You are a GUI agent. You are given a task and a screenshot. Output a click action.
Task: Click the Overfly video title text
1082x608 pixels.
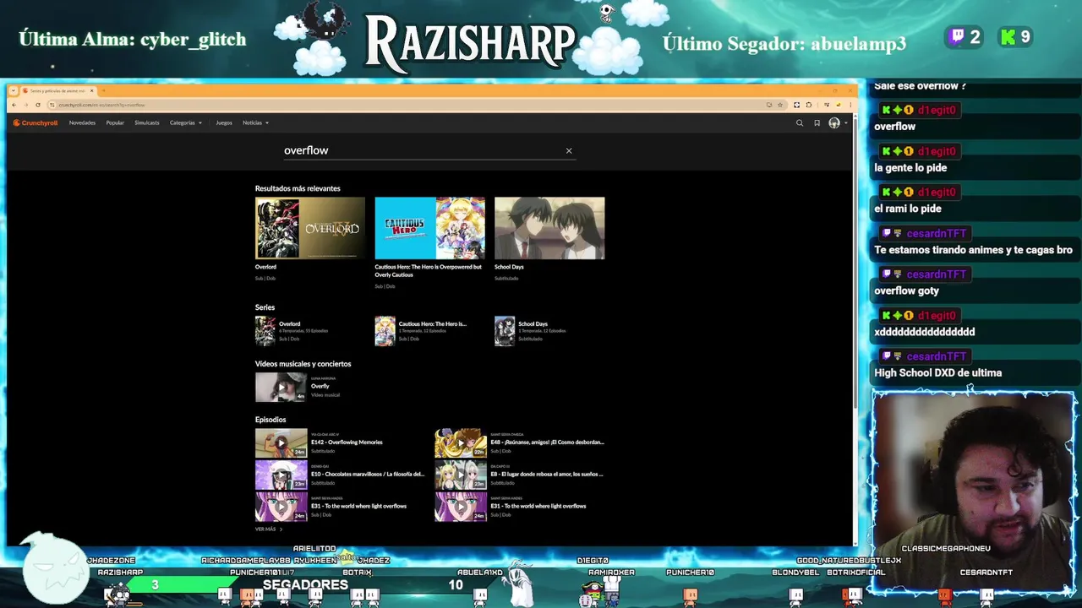320,387
